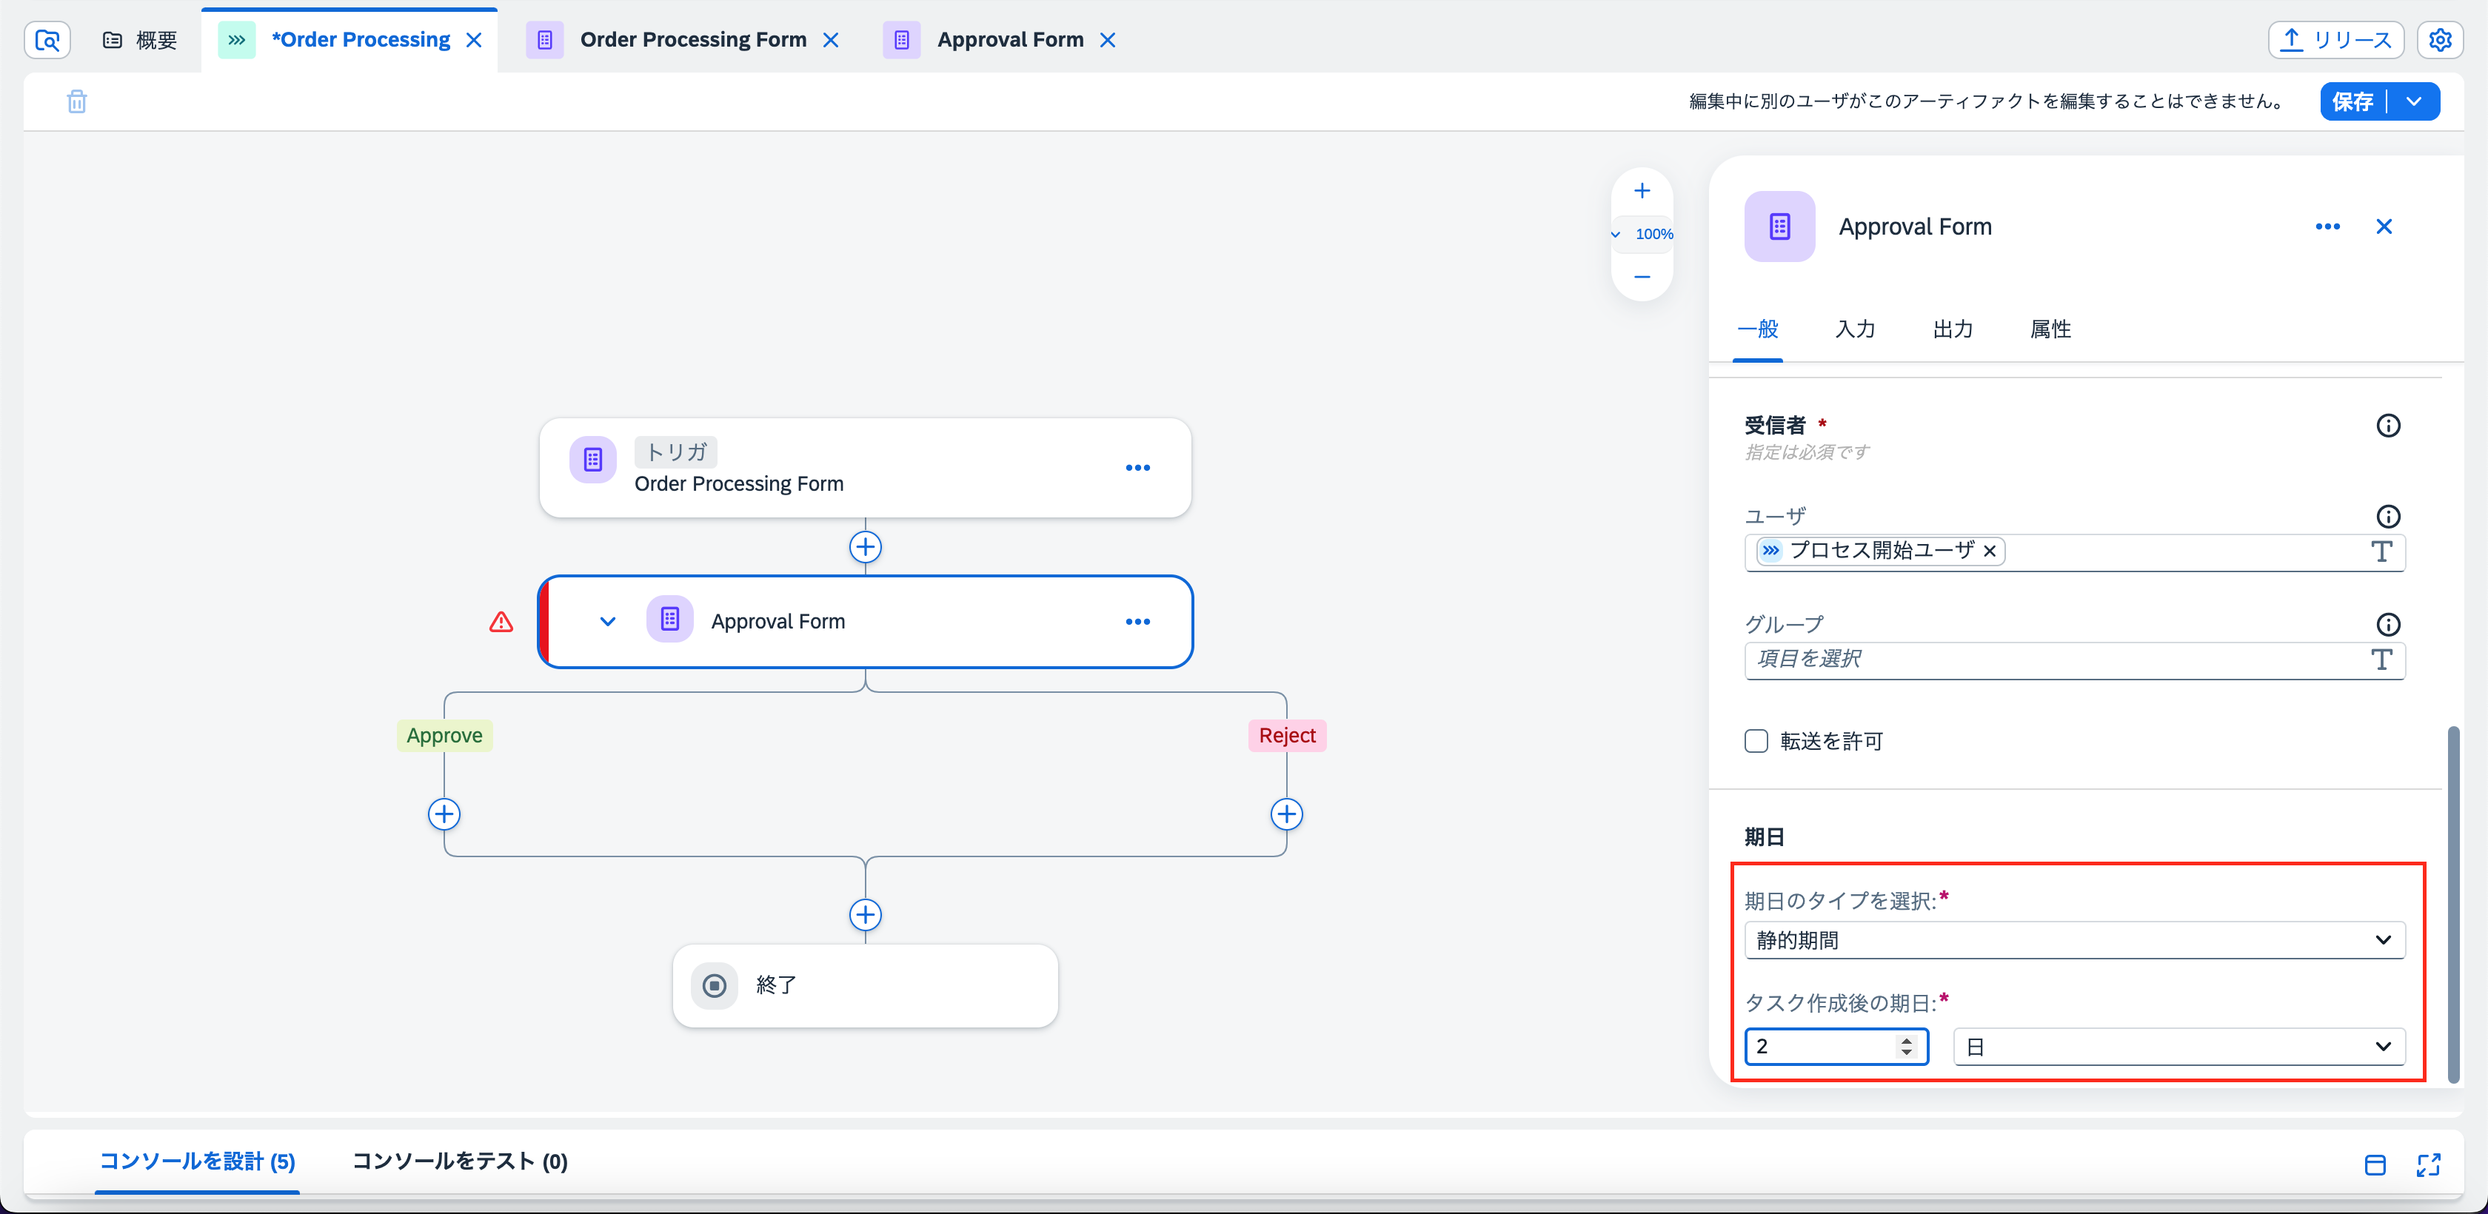
Task: Open the day-unit dropdown under タスク作成後の期日
Action: click(2178, 1046)
